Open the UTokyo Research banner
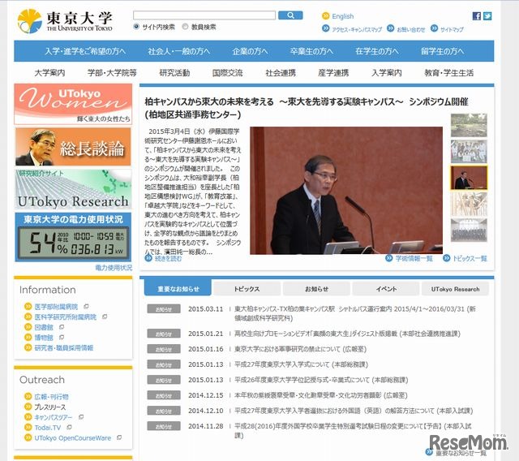 coord(73,189)
